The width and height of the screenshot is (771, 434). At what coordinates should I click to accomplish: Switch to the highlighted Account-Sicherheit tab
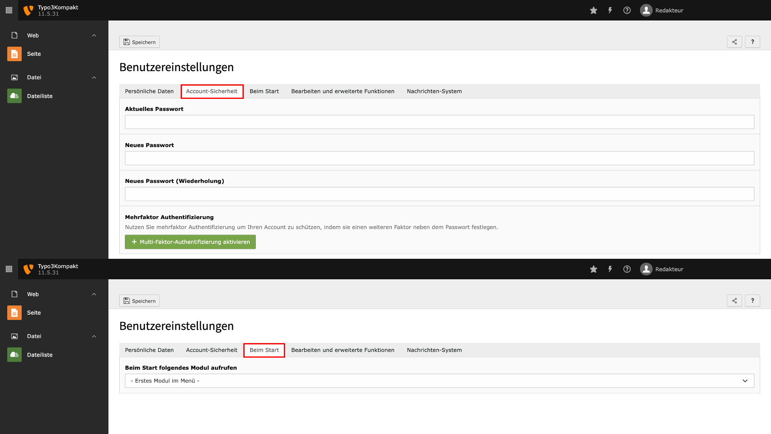212,91
